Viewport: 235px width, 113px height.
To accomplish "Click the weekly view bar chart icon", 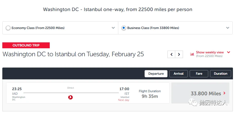I will coord(192,54).
